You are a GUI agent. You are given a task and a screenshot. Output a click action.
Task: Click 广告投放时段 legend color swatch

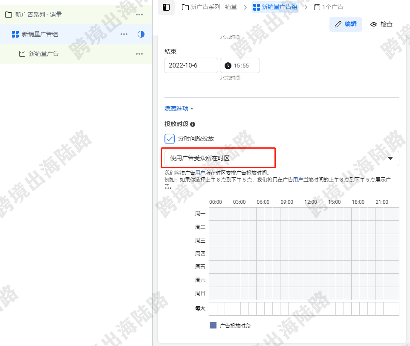[x=213, y=325]
